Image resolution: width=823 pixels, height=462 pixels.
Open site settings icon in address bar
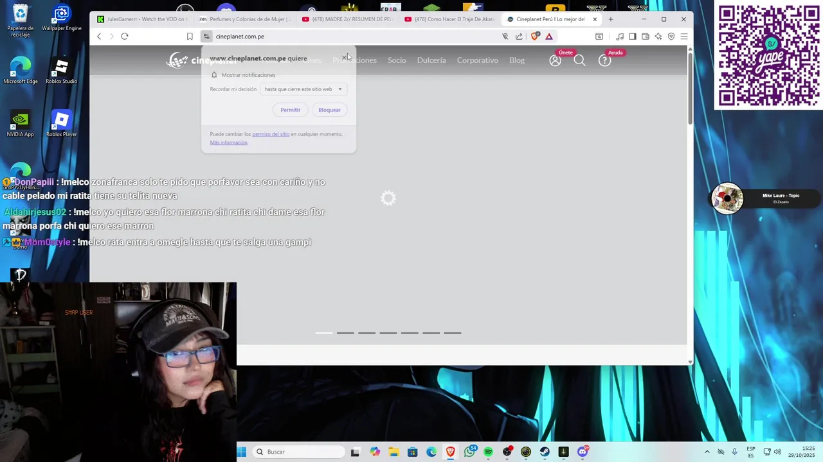pos(206,37)
